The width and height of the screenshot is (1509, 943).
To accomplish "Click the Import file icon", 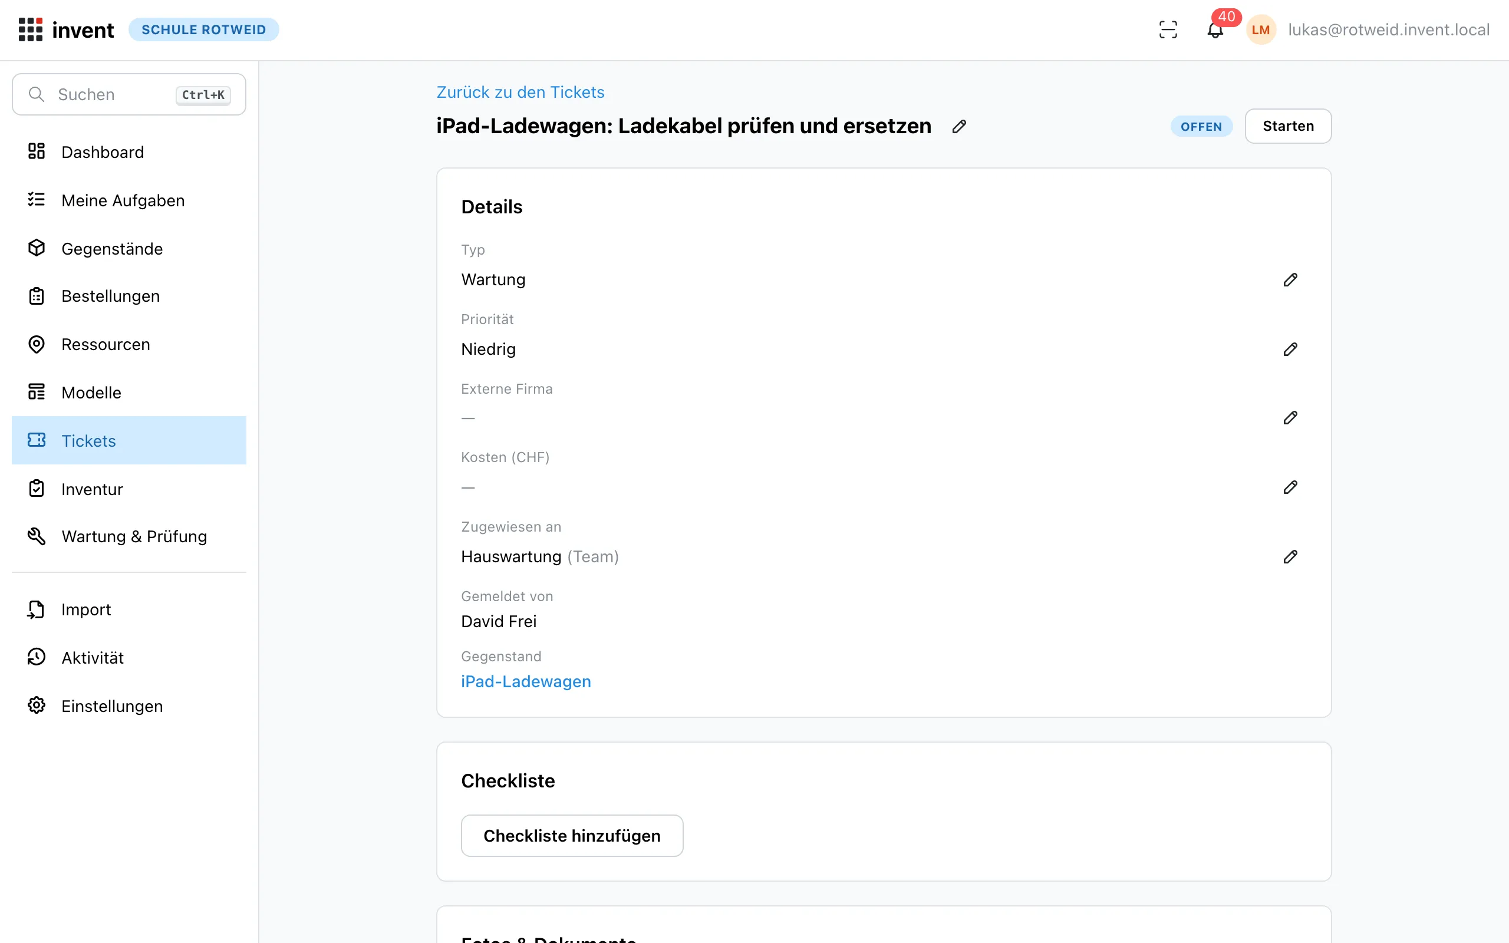I will tap(37, 609).
